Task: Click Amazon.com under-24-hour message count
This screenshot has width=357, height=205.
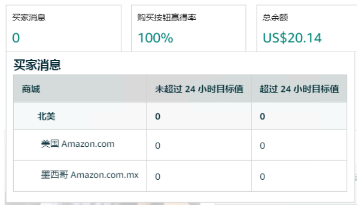Action: (x=158, y=146)
